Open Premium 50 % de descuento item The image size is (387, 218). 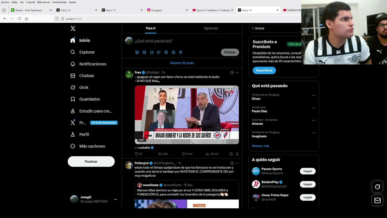(94, 123)
